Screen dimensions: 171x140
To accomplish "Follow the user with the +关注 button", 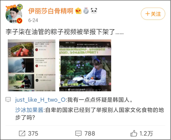I will [x=153, y=14].
